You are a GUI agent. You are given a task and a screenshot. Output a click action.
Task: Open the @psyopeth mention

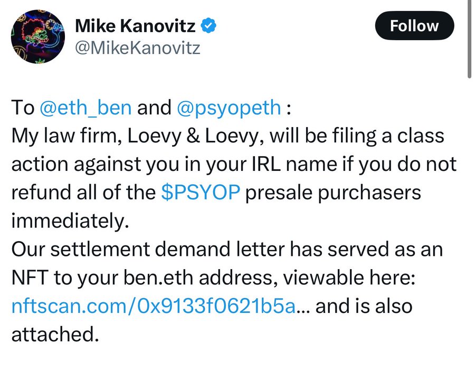coord(229,108)
